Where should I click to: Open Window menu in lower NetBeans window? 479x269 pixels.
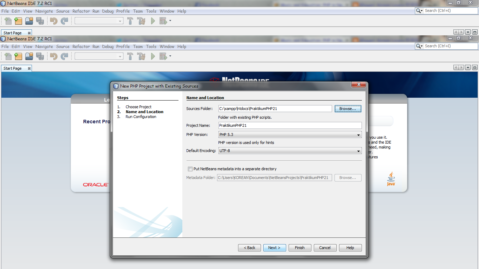coord(167,47)
